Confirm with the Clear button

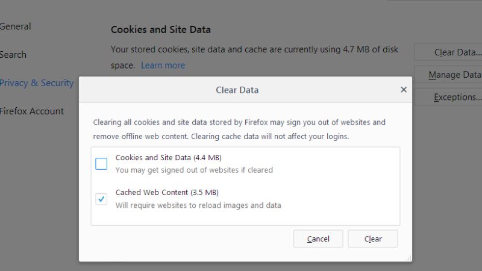[x=373, y=238]
